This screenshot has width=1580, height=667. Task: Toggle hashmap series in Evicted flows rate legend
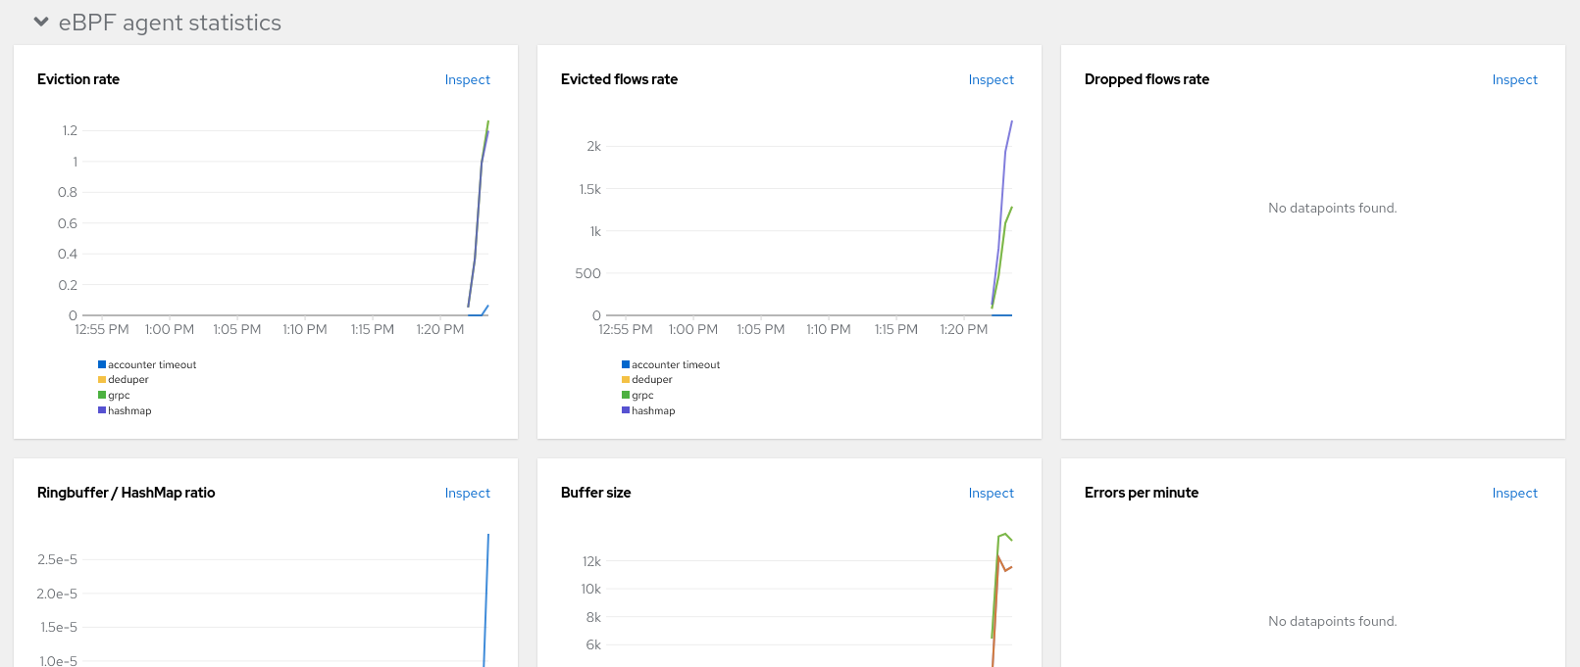click(653, 411)
